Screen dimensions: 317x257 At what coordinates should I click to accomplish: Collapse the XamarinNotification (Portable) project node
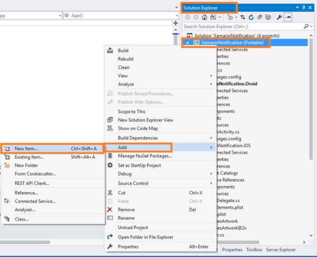click(x=187, y=43)
